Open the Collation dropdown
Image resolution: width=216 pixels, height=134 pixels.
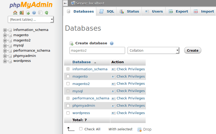pos(153,50)
